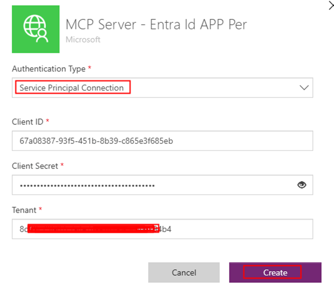Click the Microsoft publisher text
The height and width of the screenshot is (288, 334).
pyautogui.click(x=83, y=40)
